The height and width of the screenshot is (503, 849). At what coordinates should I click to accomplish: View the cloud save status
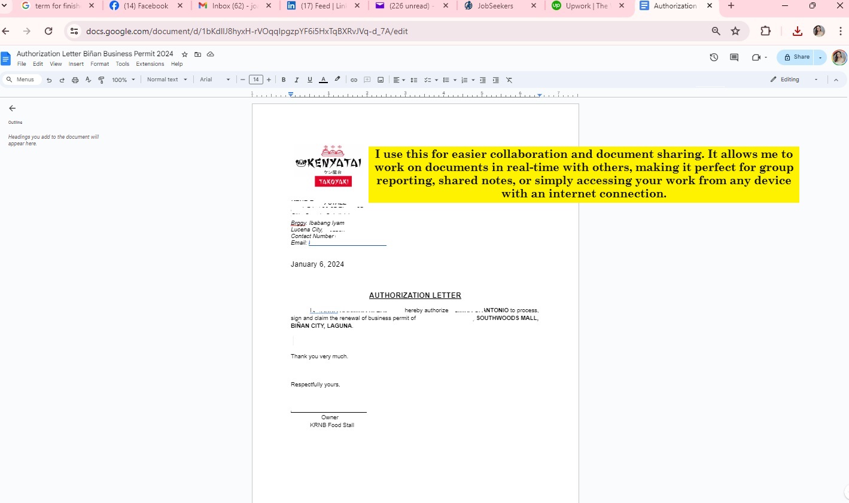(x=211, y=54)
